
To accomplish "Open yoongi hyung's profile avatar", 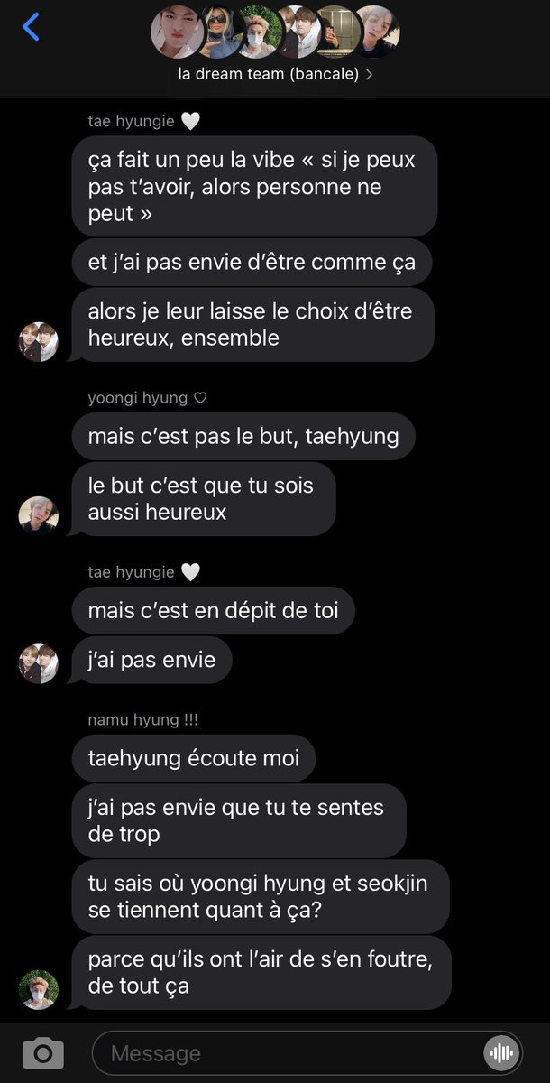I will click(x=39, y=516).
